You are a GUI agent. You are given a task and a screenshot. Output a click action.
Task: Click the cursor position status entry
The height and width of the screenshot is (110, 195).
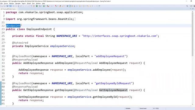tap(156, 108)
